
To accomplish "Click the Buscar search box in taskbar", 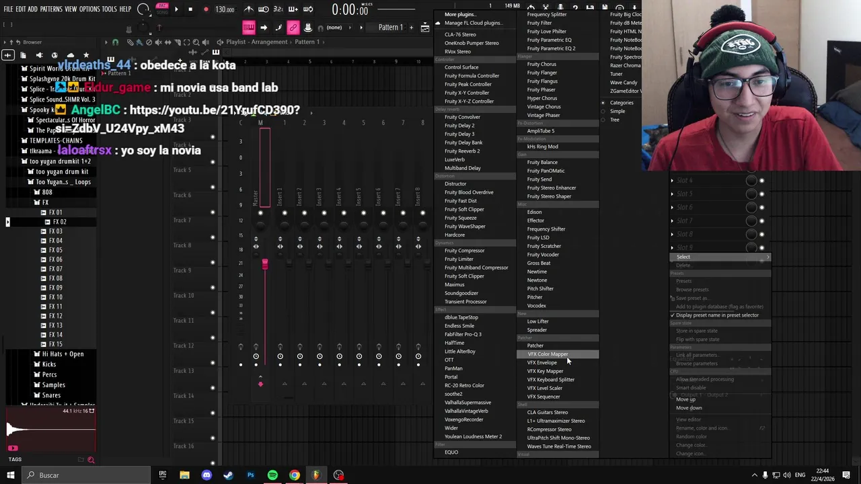I will 86,475.
